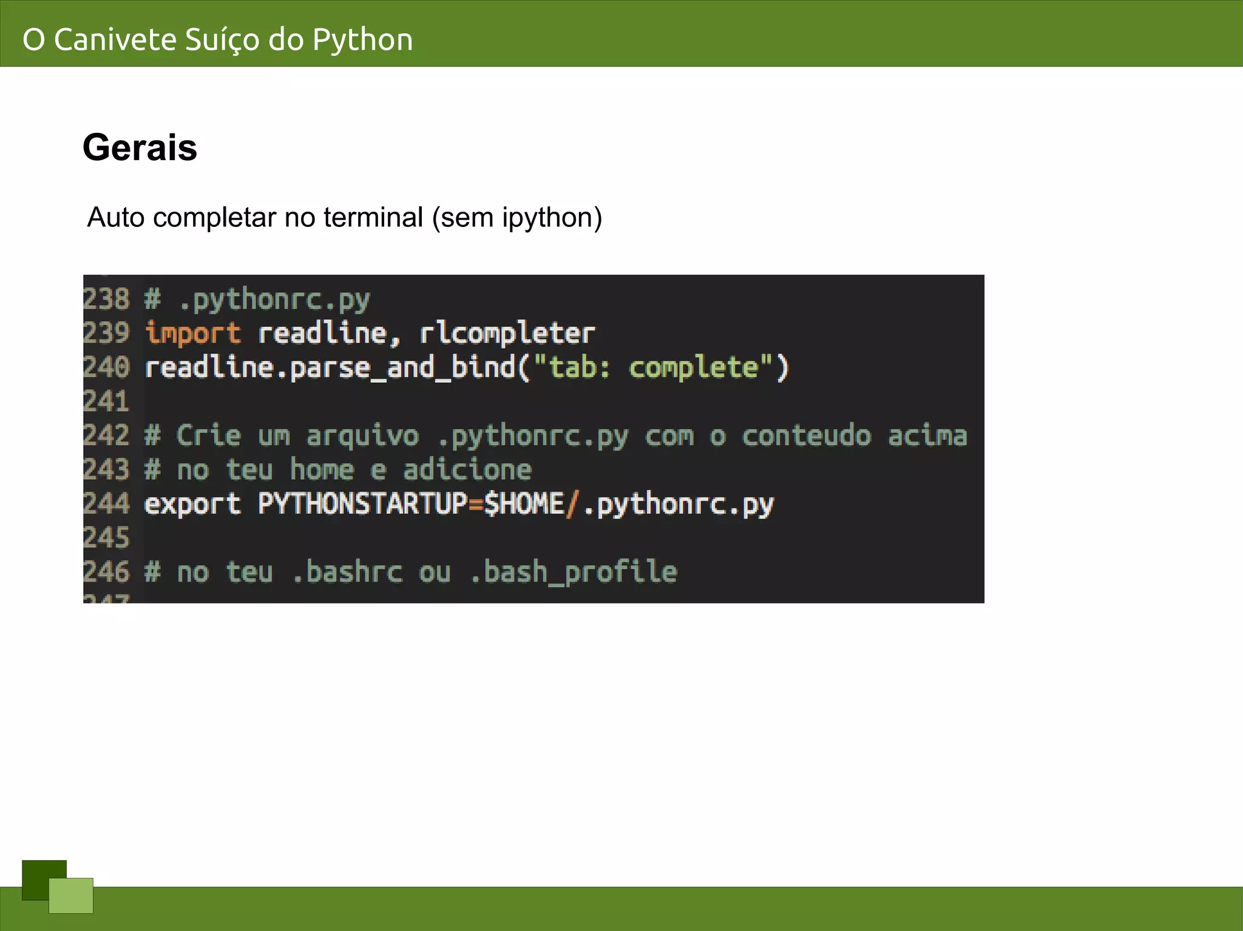The height and width of the screenshot is (931, 1243).
Task: Click the subtitle 'Auto completar no terminal (sem ipython)'
Action: (345, 218)
